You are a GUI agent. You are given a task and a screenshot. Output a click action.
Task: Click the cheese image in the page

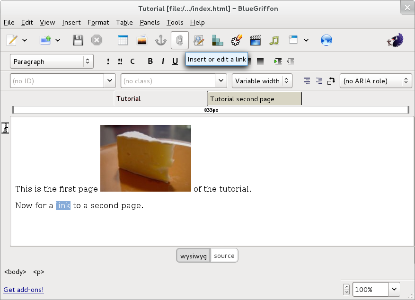coord(146,158)
